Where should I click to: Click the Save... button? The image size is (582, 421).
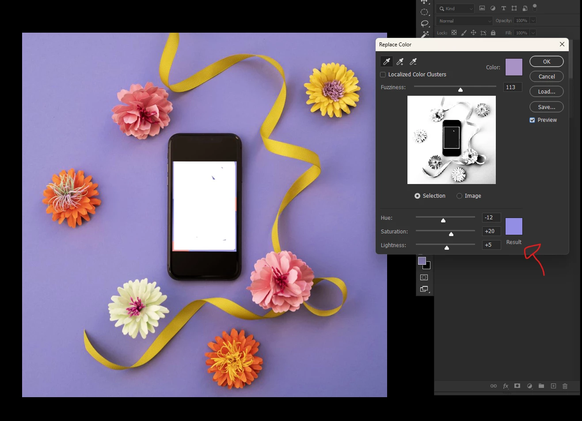pyautogui.click(x=547, y=107)
